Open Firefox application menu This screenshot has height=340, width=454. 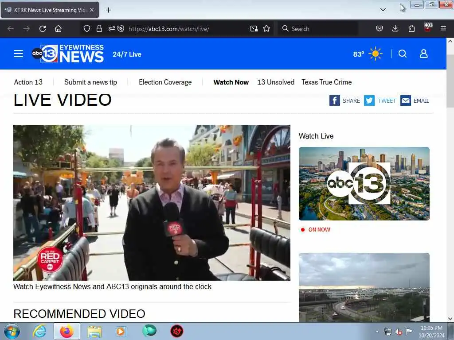443,28
